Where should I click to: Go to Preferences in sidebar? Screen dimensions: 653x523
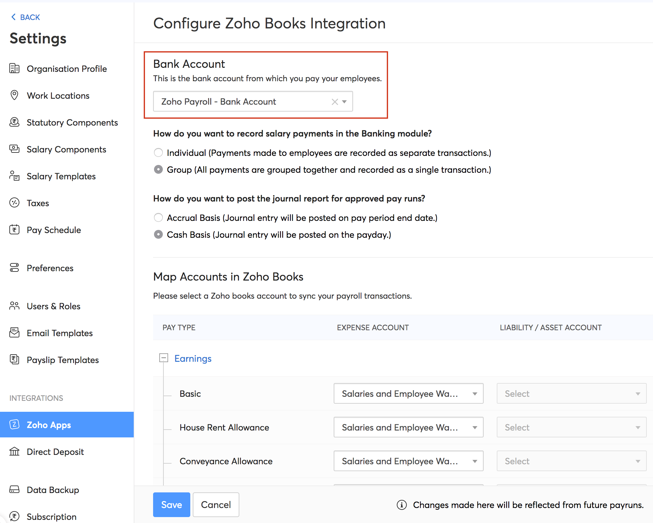tap(50, 268)
